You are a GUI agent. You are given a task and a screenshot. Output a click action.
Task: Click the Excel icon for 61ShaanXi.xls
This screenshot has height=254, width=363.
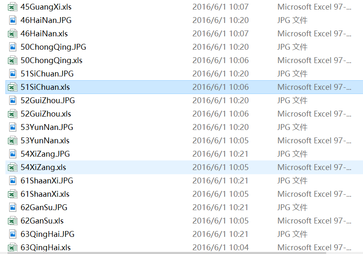[12, 194]
